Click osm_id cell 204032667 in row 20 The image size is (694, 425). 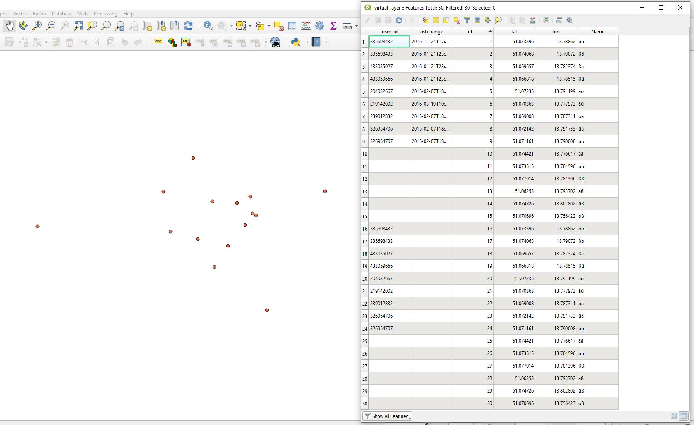389,279
